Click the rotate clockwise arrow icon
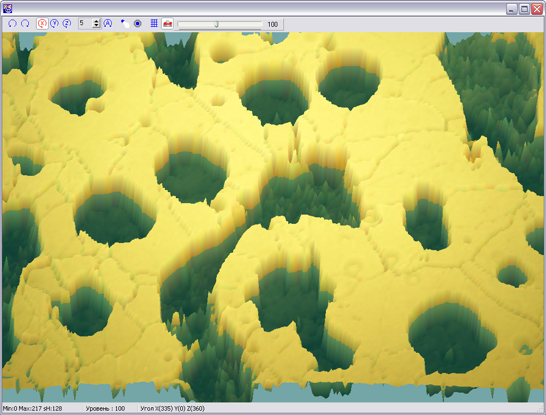This screenshot has width=546, height=415. point(25,23)
